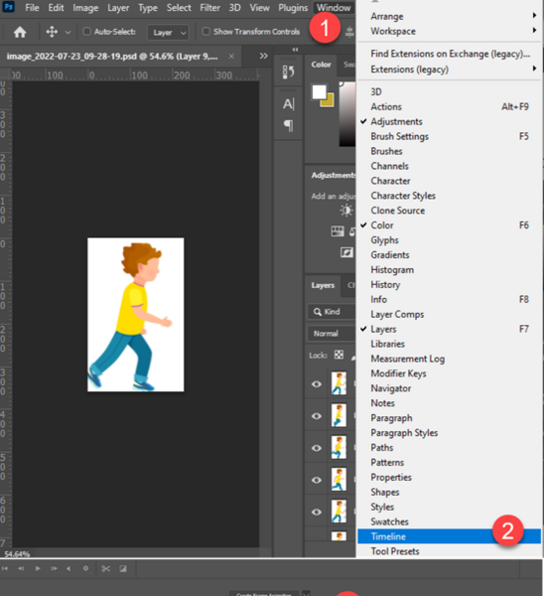Click the scissors split-at-playhead icon

pos(106,568)
